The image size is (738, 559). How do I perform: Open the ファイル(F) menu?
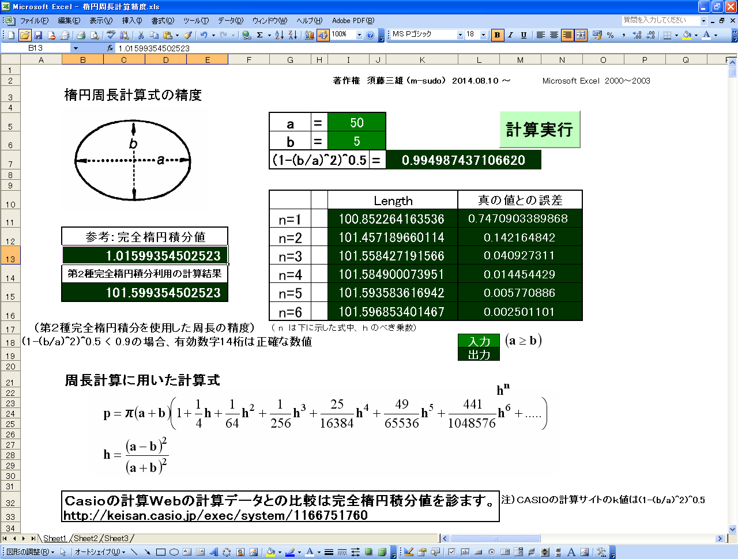[x=34, y=21]
